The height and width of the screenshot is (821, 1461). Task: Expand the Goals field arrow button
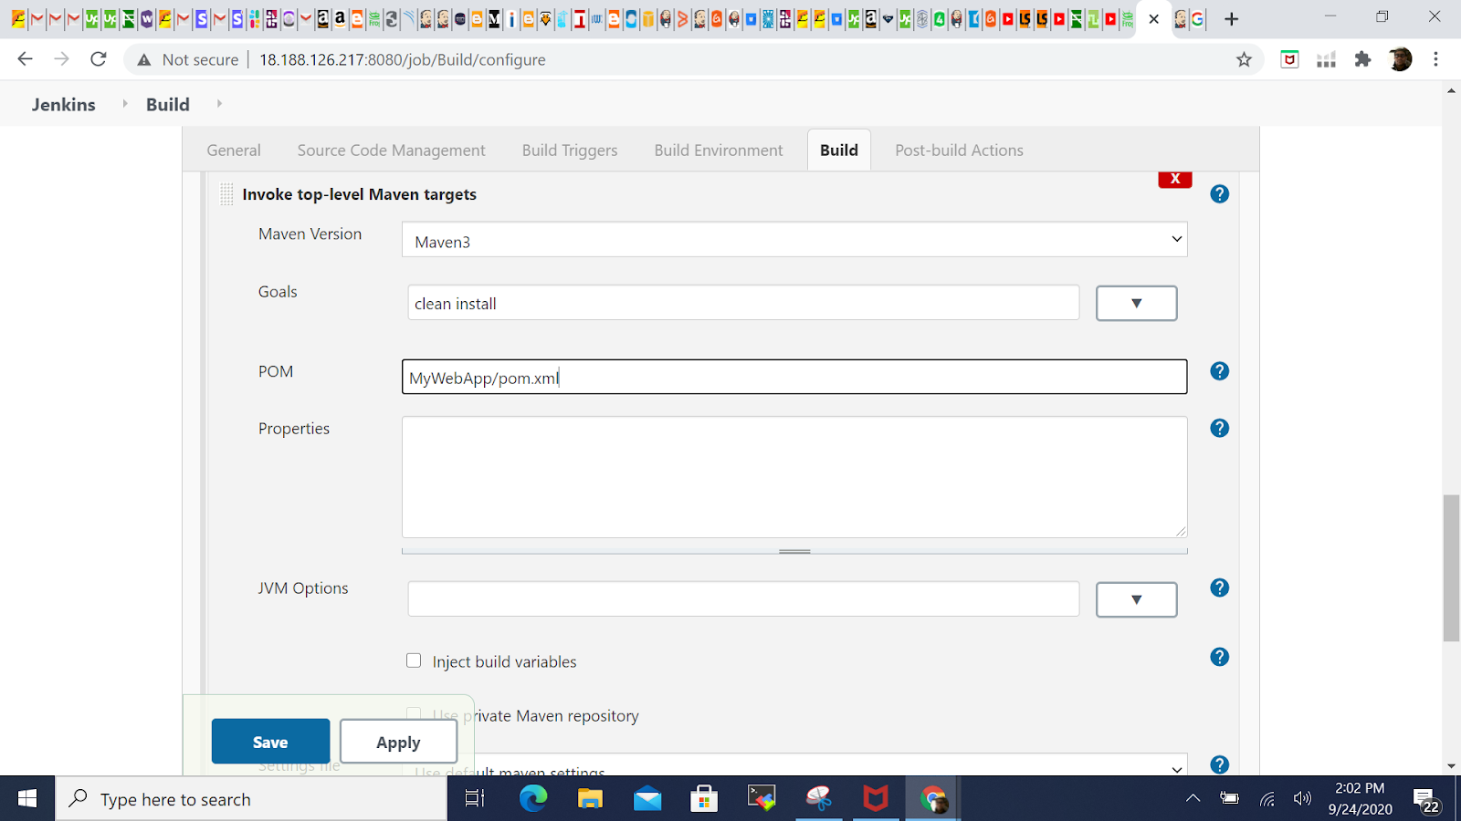[1136, 303]
